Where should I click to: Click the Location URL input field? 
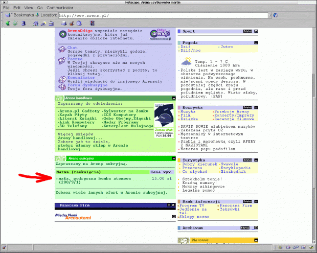[163, 15]
